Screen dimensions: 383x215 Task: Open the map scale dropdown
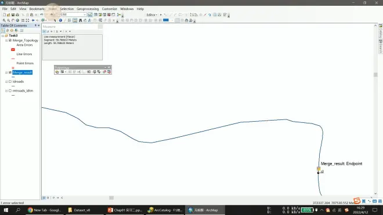coord(85,14)
